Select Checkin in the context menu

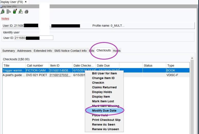104,83
